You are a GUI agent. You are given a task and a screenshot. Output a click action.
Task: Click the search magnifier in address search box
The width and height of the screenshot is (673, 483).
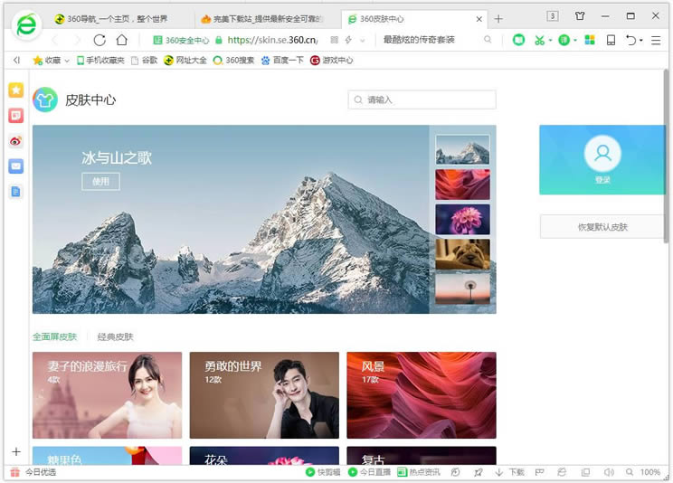point(488,40)
